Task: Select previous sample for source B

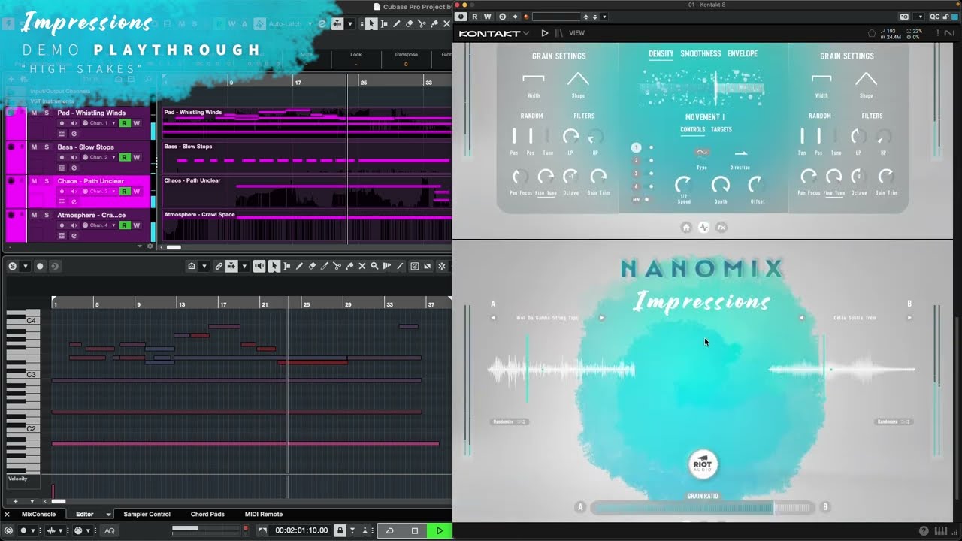Action: (x=801, y=318)
